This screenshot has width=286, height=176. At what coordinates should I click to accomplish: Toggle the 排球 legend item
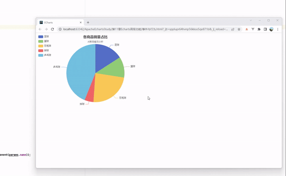coord(43,51)
